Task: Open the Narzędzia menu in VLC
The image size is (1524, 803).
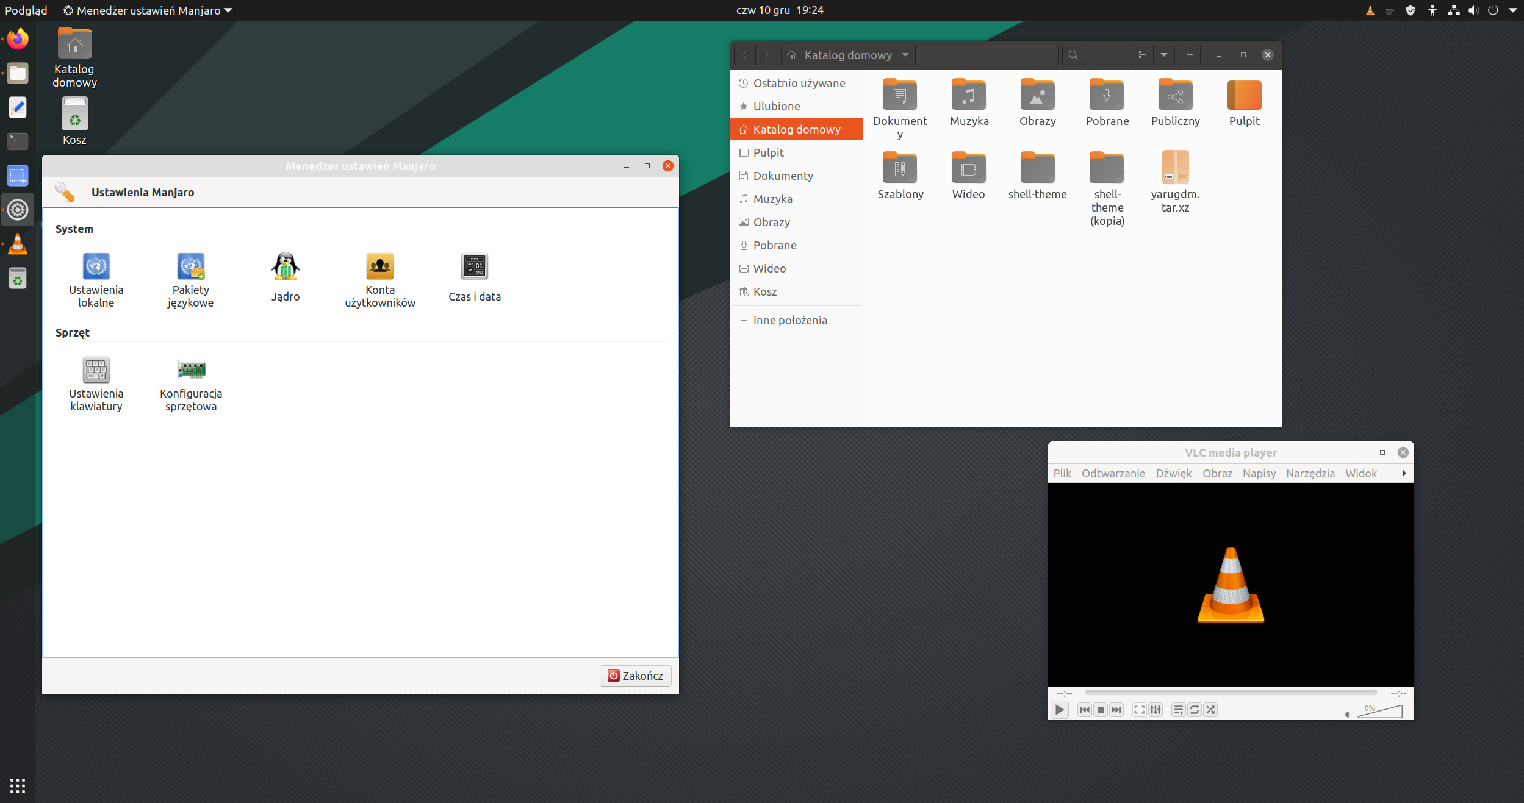Action: 1310,473
